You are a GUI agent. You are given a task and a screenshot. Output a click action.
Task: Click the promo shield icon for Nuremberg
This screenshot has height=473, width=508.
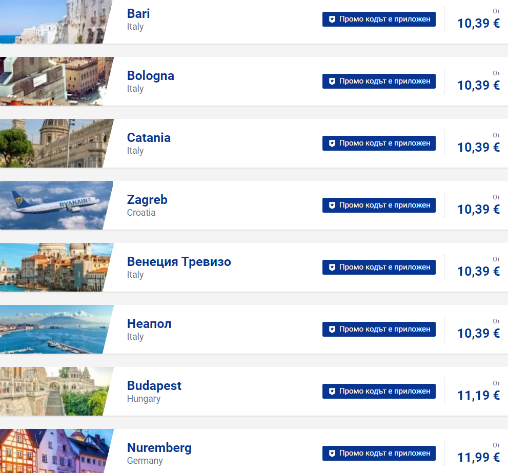[332, 454]
